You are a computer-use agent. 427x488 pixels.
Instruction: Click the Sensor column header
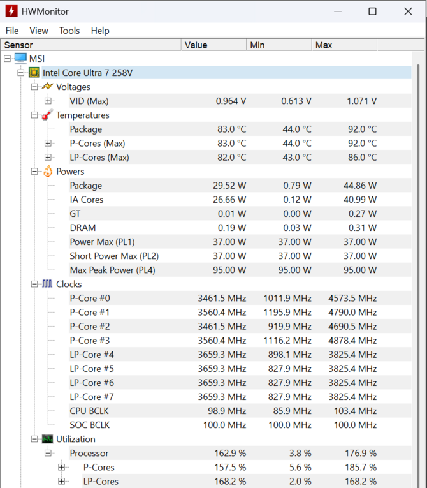pyautogui.click(x=91, y=45)
